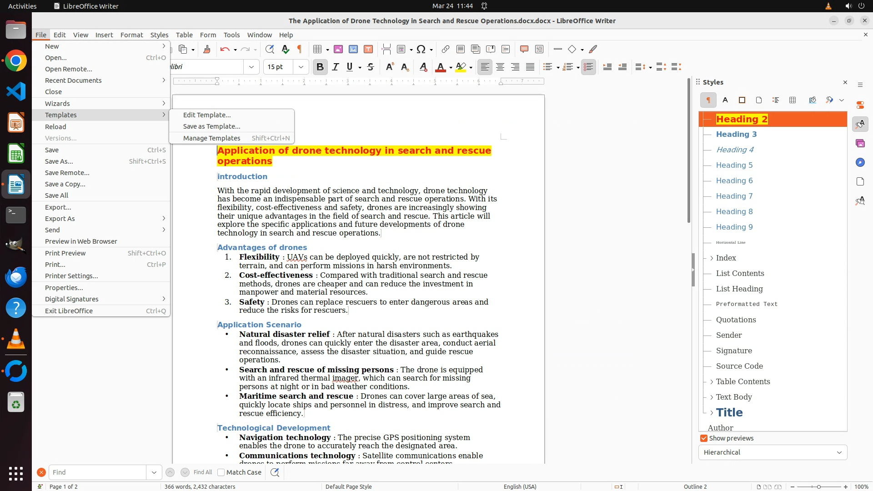Click the Insert Hyperlink toolbar icon
873x491 pixels.
(446, 50)
